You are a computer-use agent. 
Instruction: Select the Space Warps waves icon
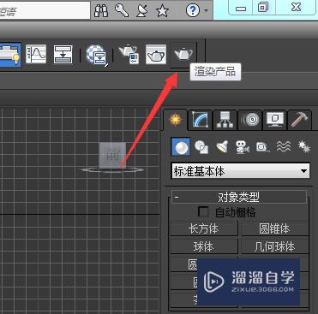click(284, 147)
